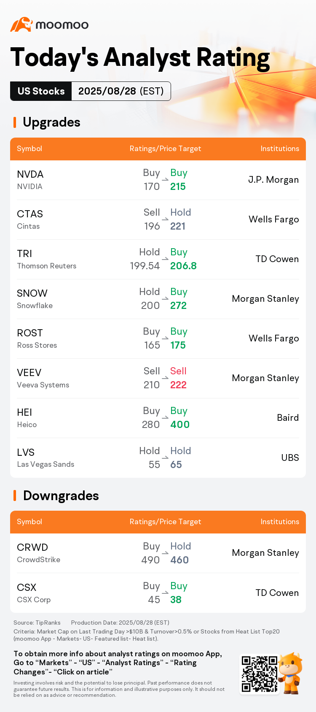Click the moomoo bull mascot
Viewport: 316px width, 712px height.
point(291,672)
